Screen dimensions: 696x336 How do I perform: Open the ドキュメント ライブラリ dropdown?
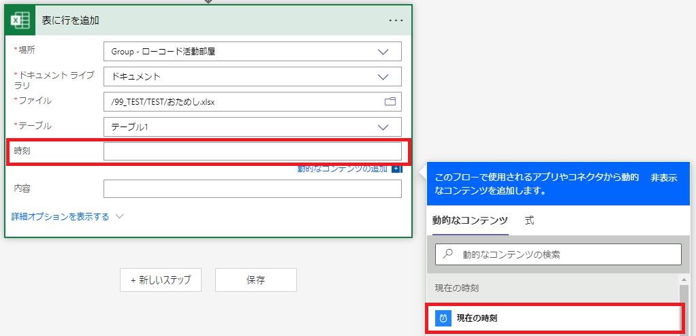pos(253,77)
